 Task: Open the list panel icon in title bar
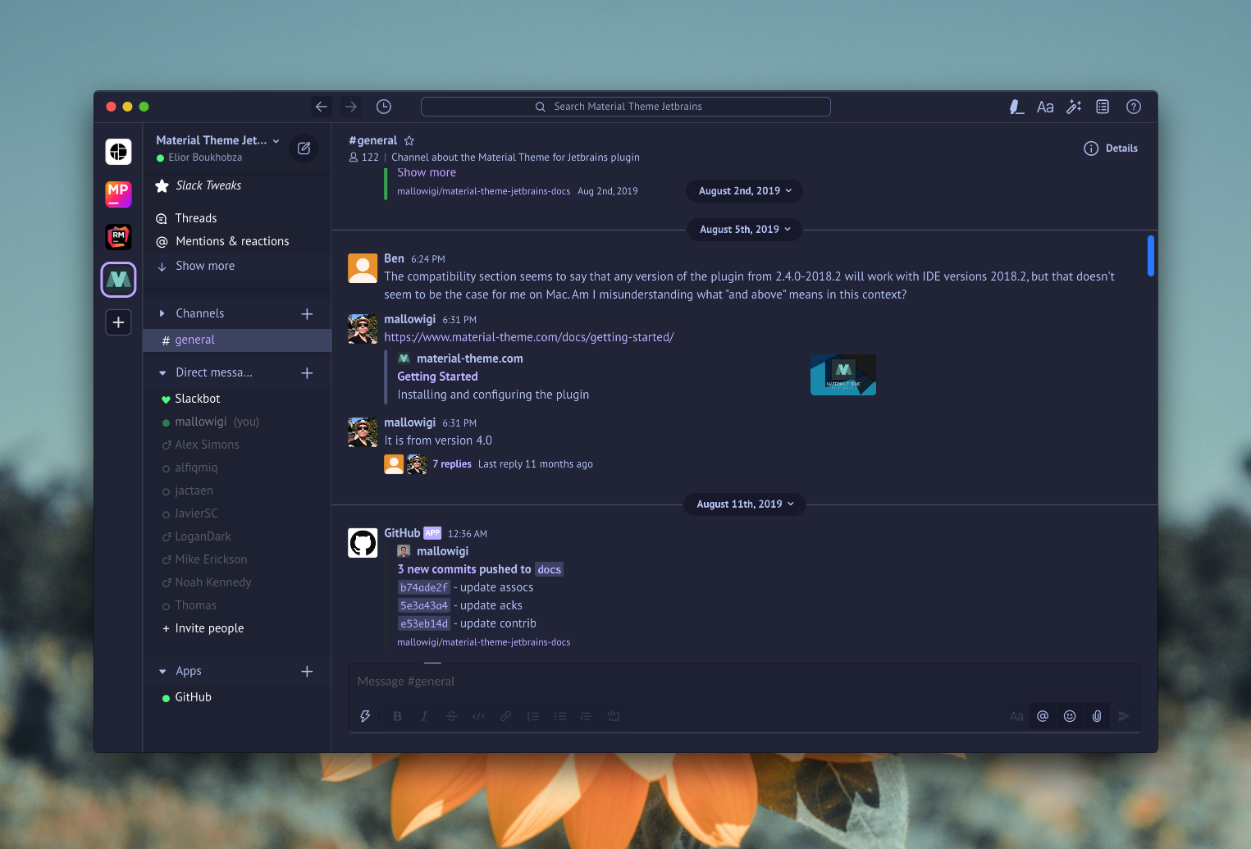pos(1103,107)
